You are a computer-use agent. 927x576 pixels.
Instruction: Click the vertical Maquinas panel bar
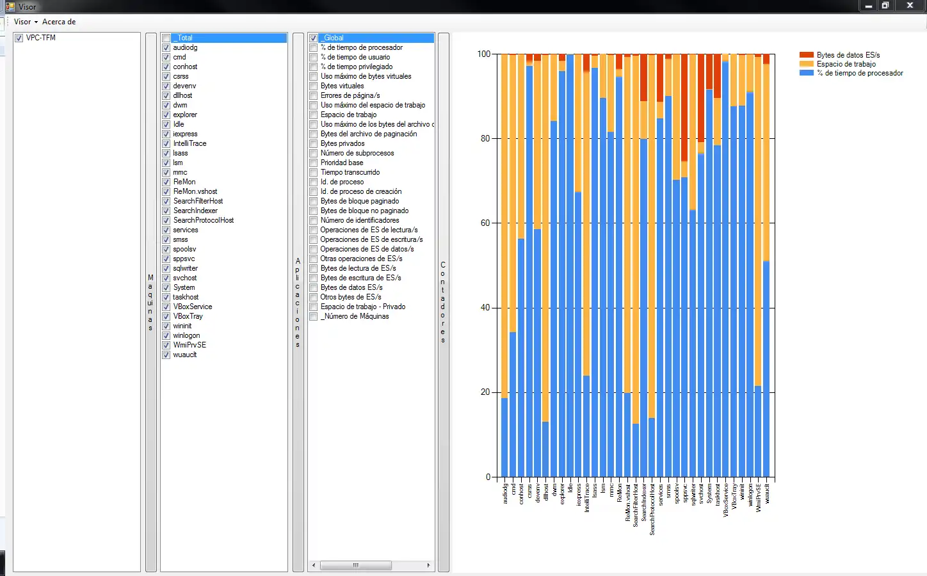[x=151, y=302]
